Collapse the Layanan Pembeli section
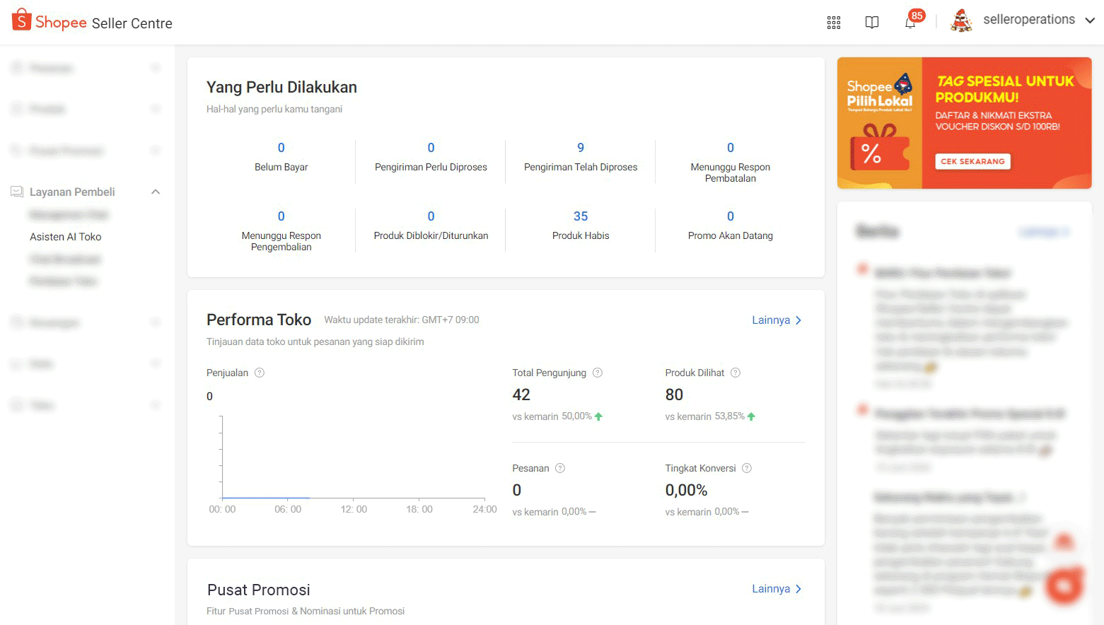Screen dimensions: 1104x625 tap(155, 191)
